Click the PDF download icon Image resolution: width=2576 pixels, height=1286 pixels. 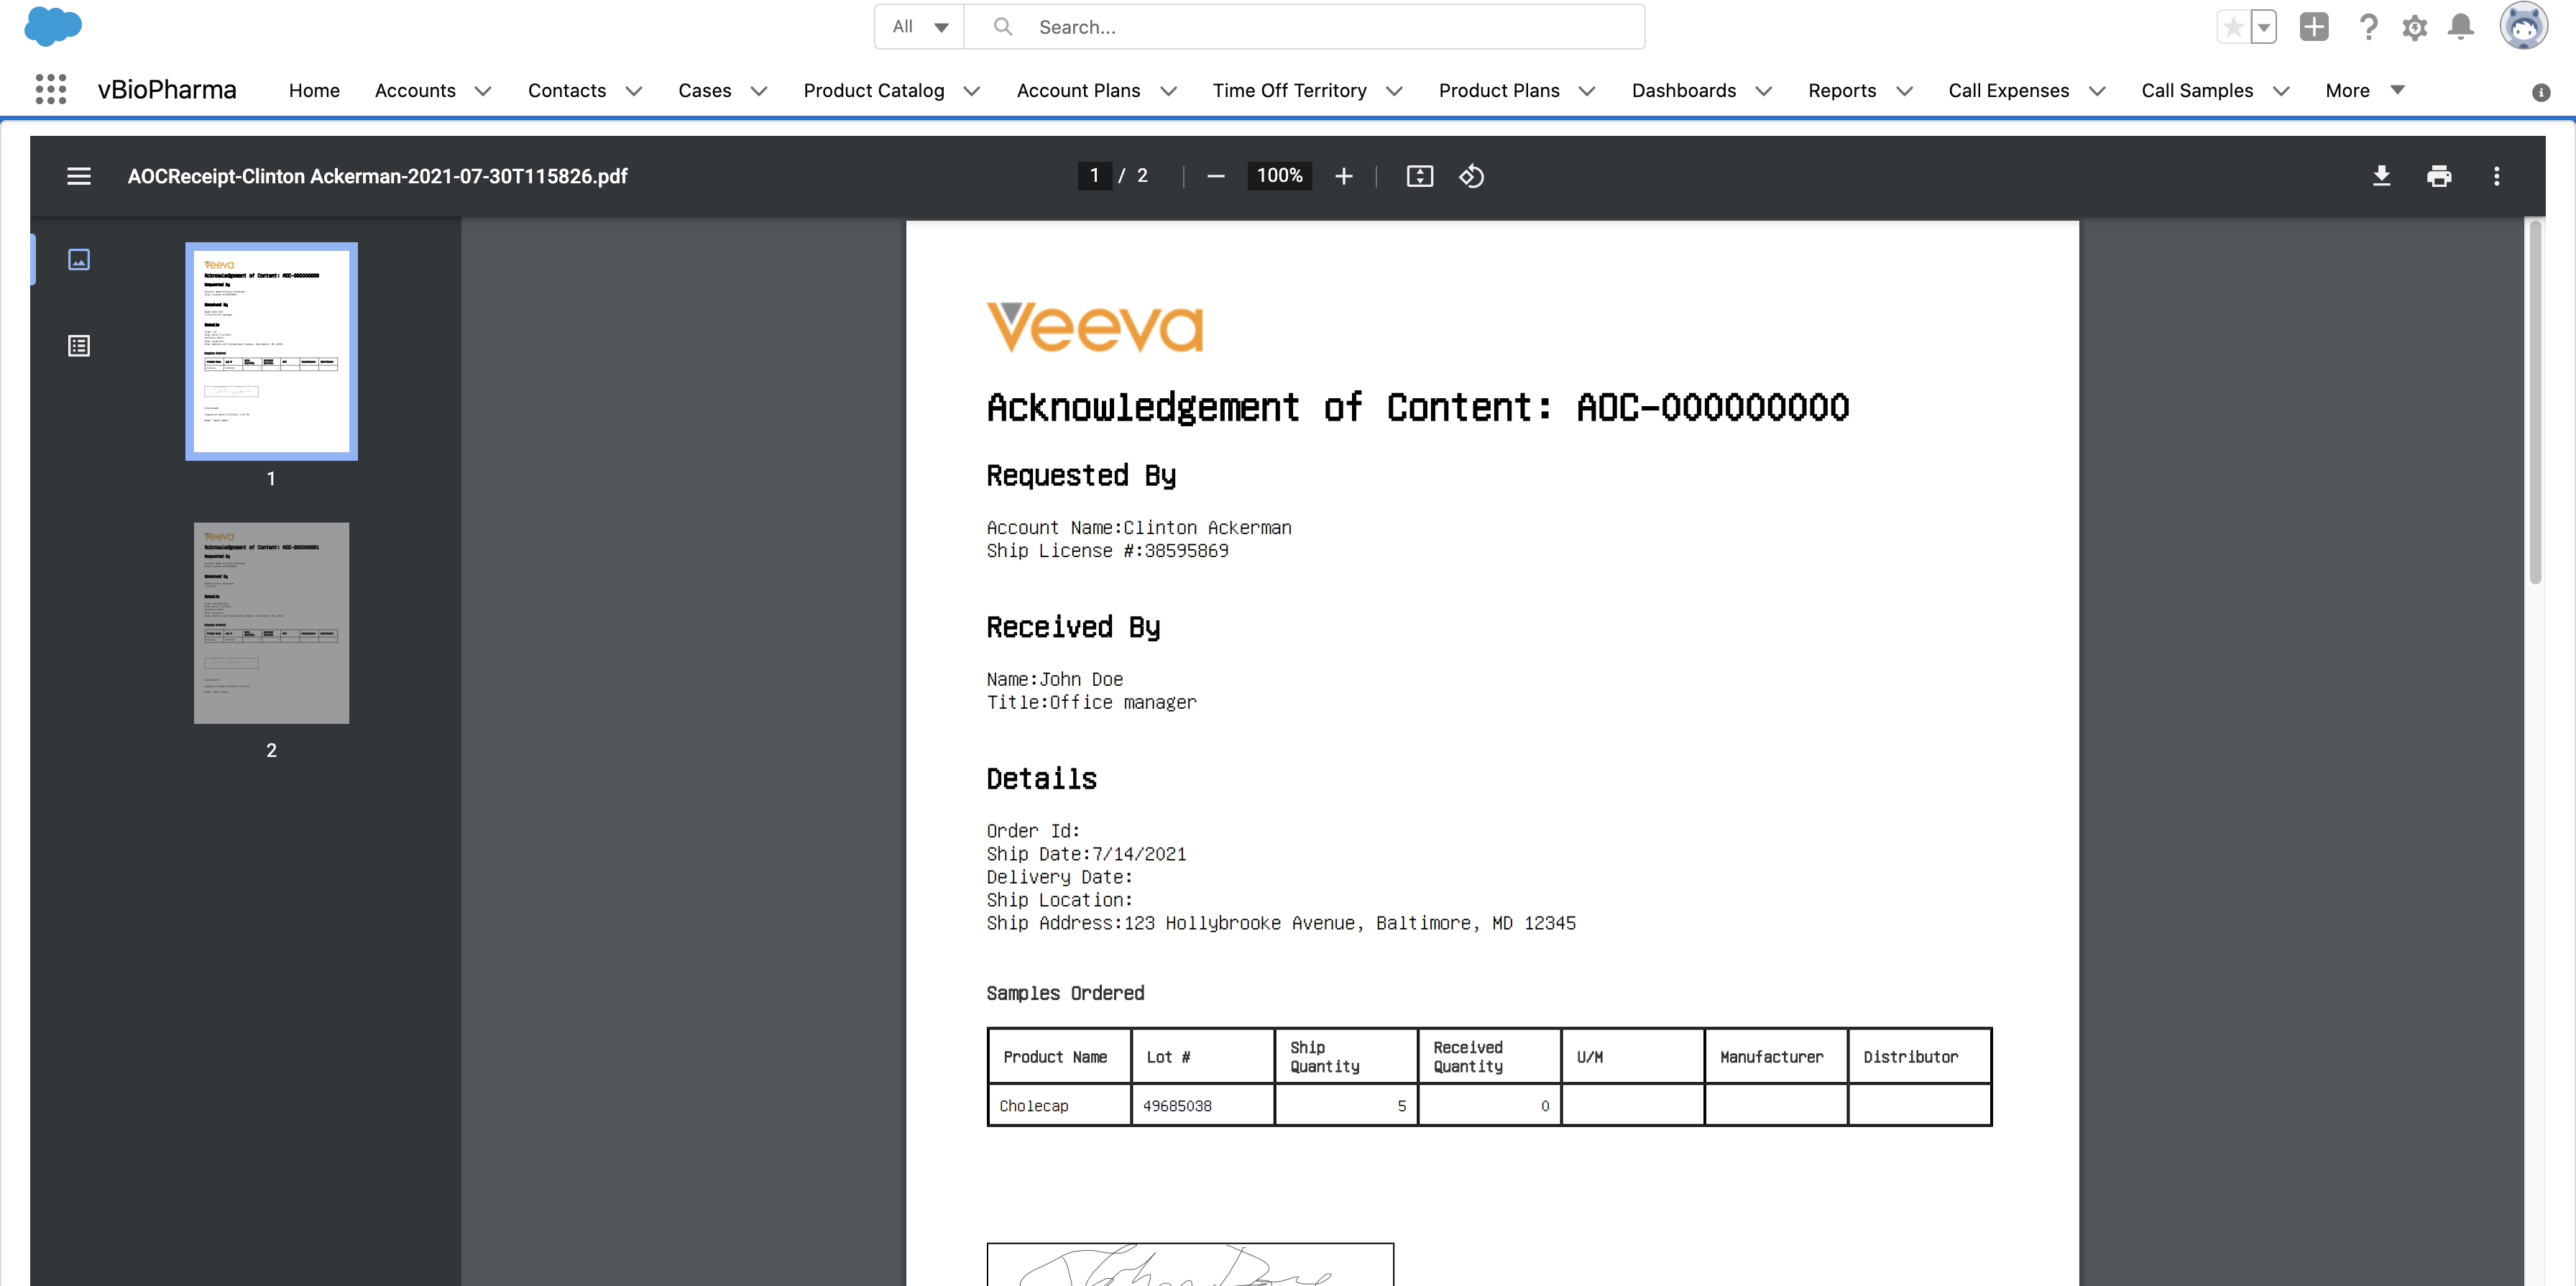[x=2382, y=176]
